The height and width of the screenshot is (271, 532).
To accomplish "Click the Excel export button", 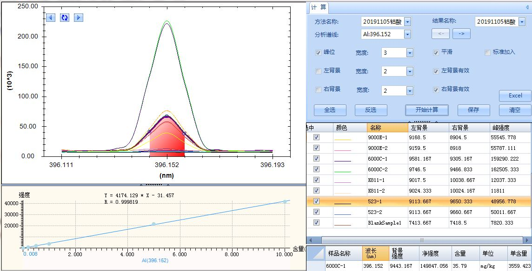I will [515, 96].
